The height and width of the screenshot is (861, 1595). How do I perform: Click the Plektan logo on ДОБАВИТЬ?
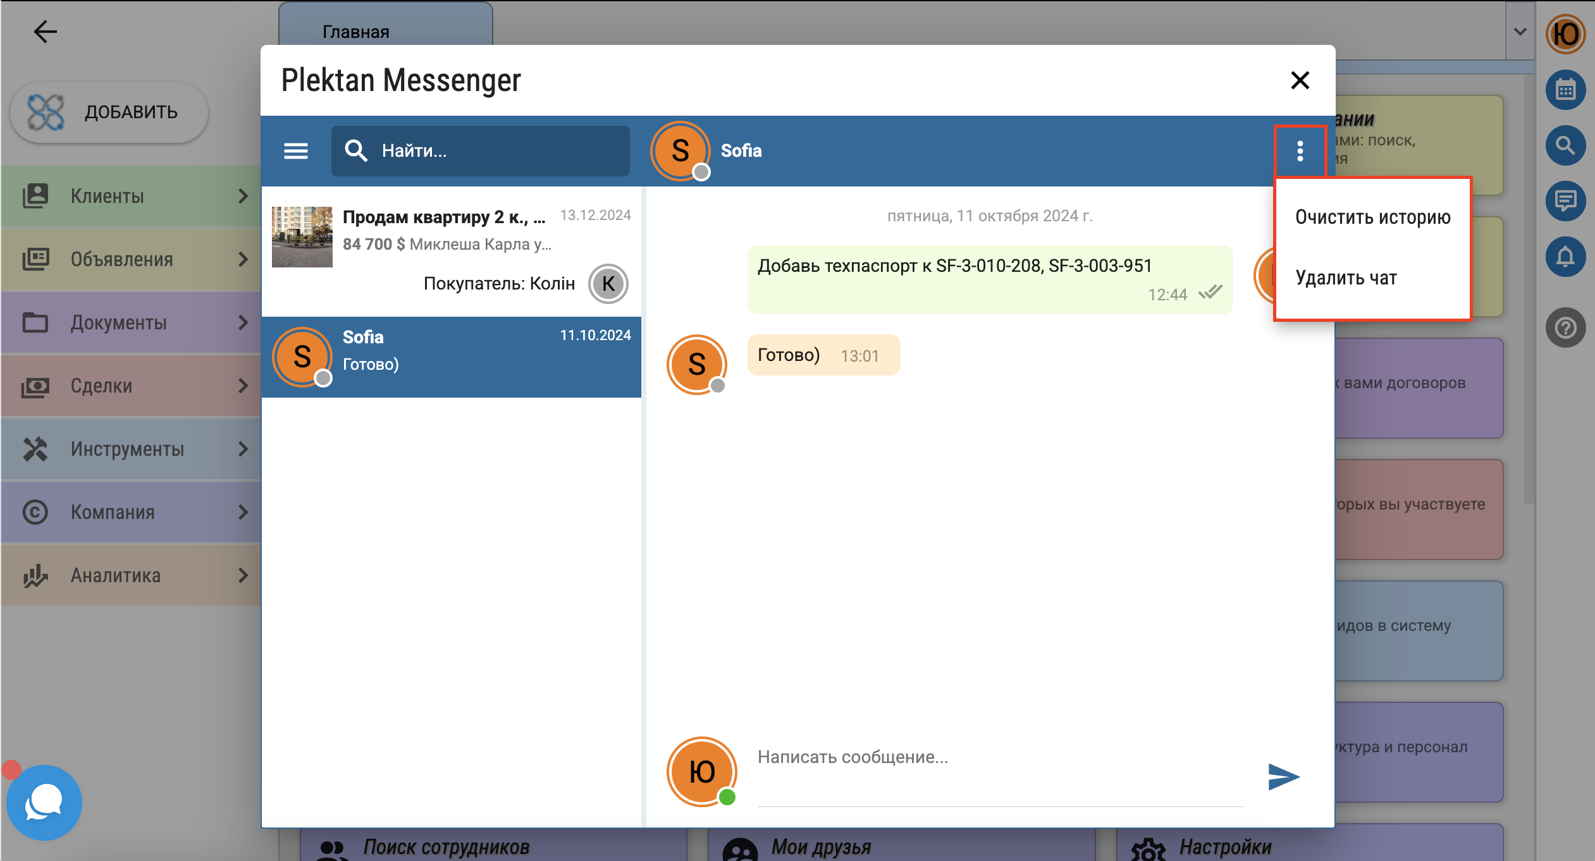tap(46, 113)
